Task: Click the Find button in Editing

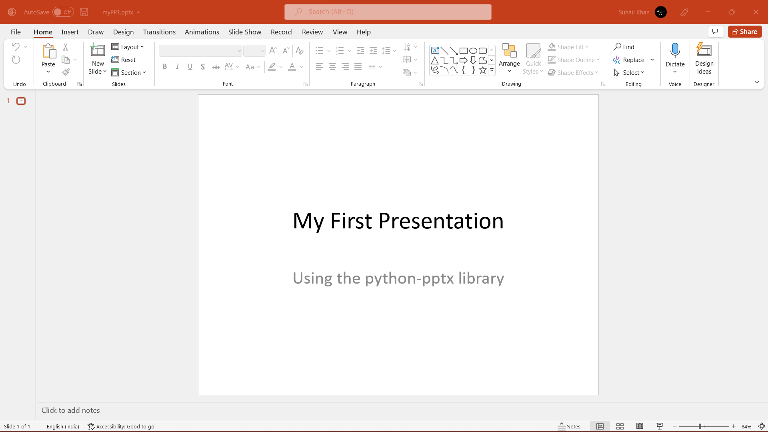Action: point(624,46)
